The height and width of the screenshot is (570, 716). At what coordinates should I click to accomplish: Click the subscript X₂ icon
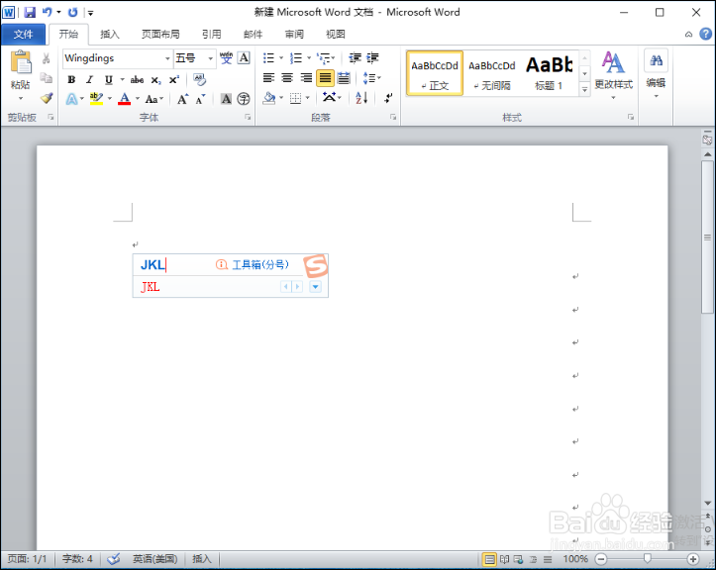[155, 80]
